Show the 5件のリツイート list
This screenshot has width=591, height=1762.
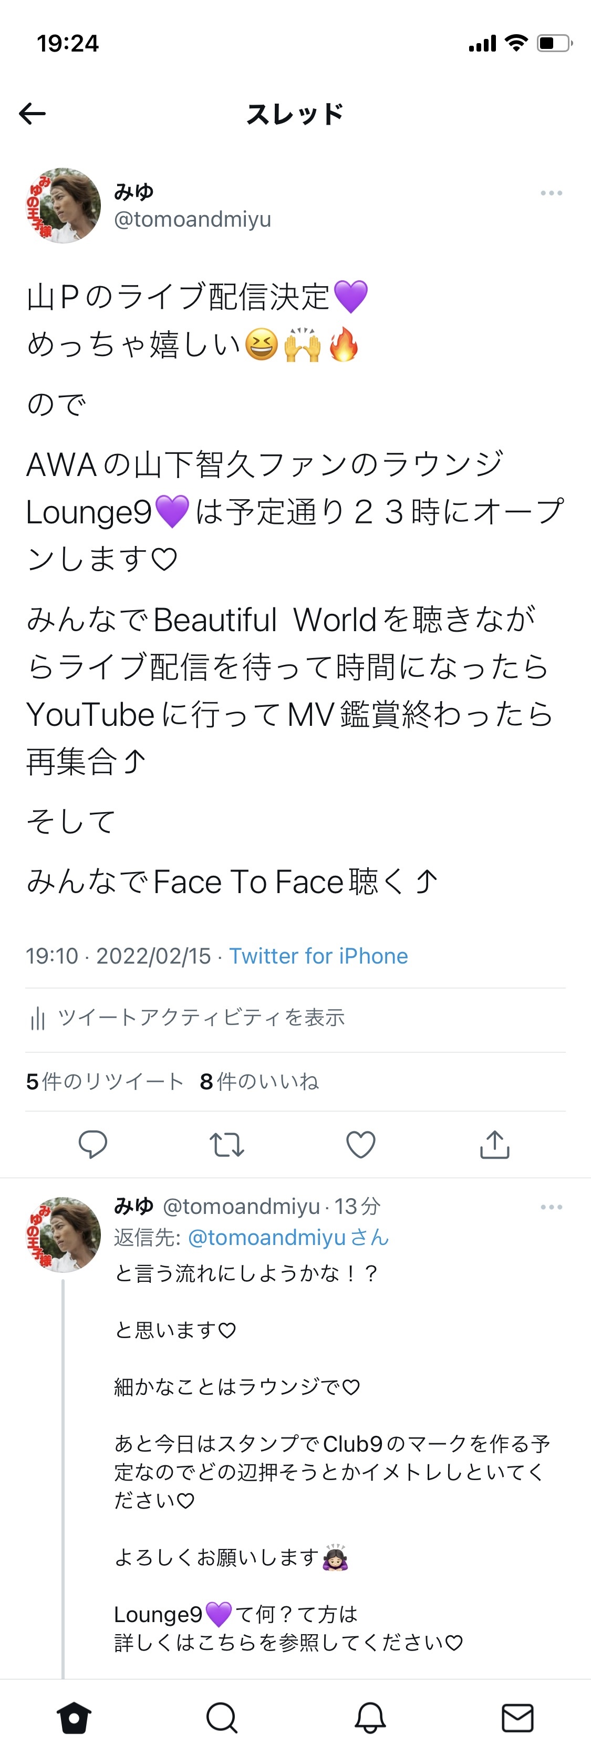point(105,1081)
